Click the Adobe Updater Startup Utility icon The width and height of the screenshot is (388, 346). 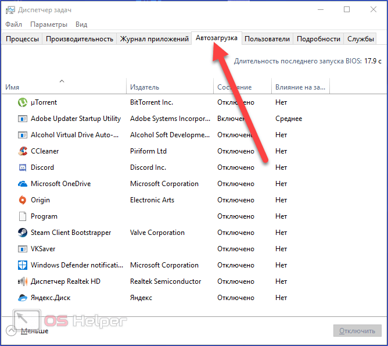tap(23, 119)
